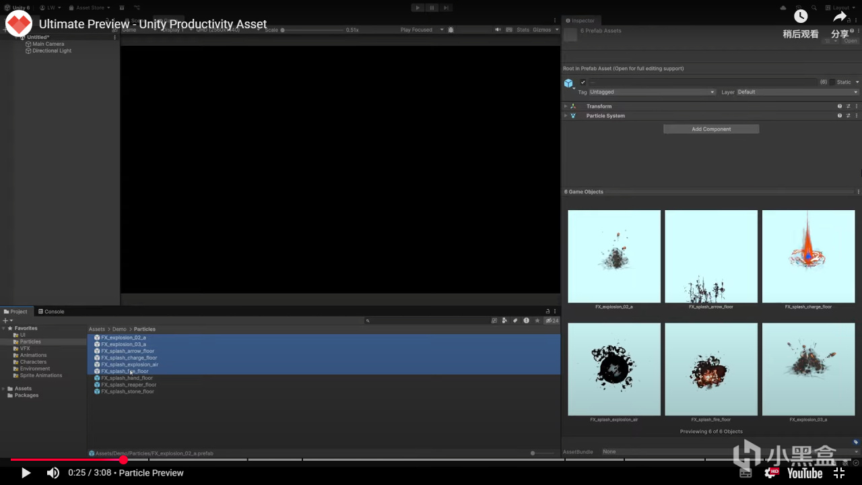Click the Add Component button
Viewport: 862px width, 485px height.
click(x=711, y=129)
